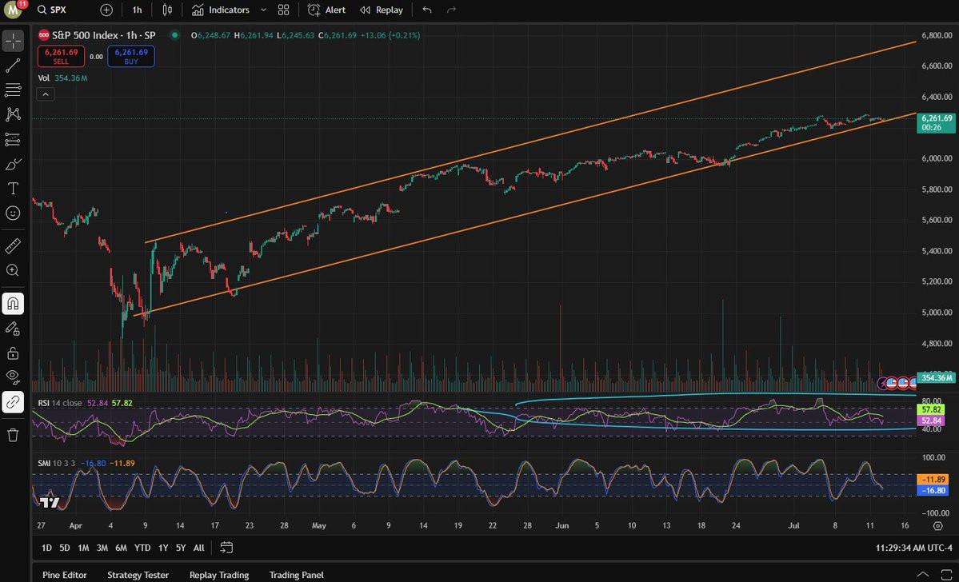Expand the bottom panel chevron
Screen dimensions: 959x582
point(922,573)
